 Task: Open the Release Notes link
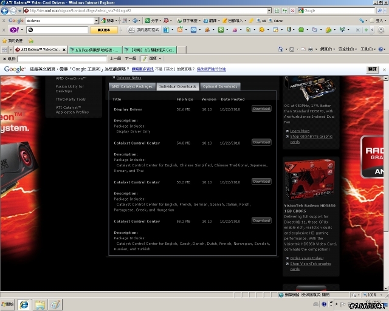(129, 78)
